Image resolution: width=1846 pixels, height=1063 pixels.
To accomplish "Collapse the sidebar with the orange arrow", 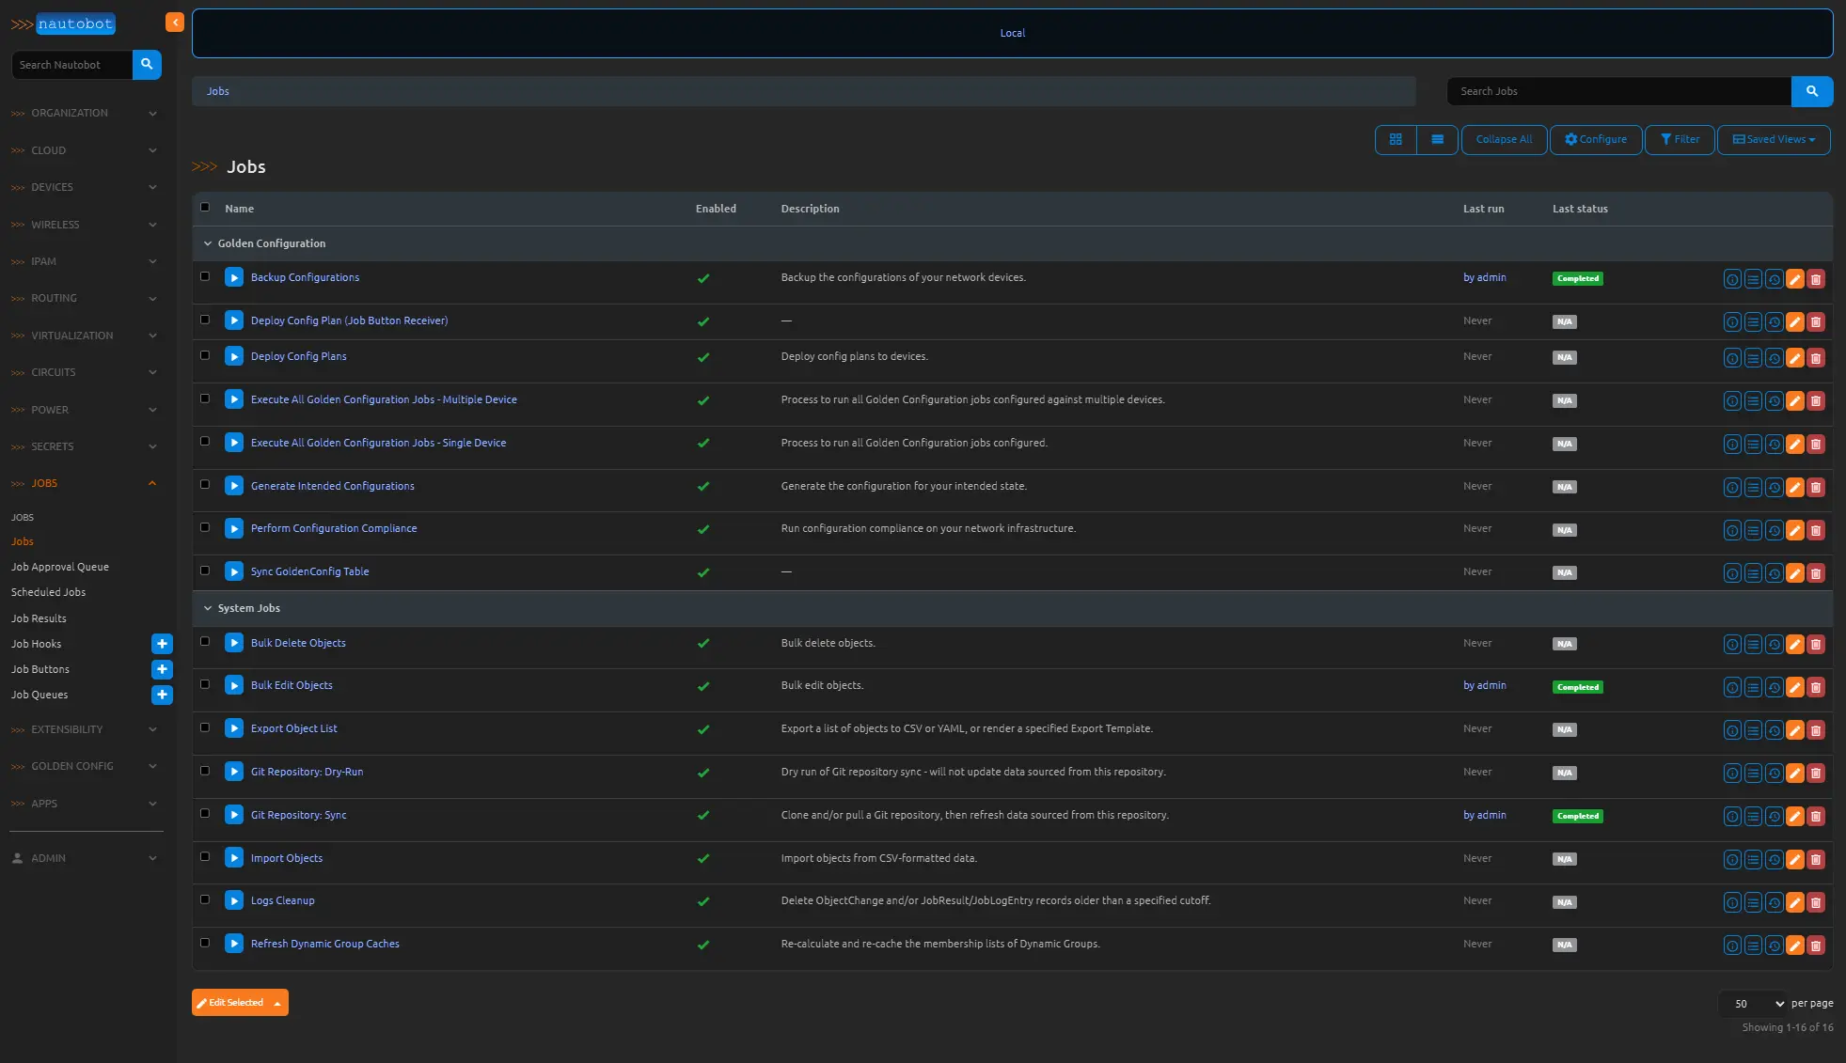I will pos(174,23).
